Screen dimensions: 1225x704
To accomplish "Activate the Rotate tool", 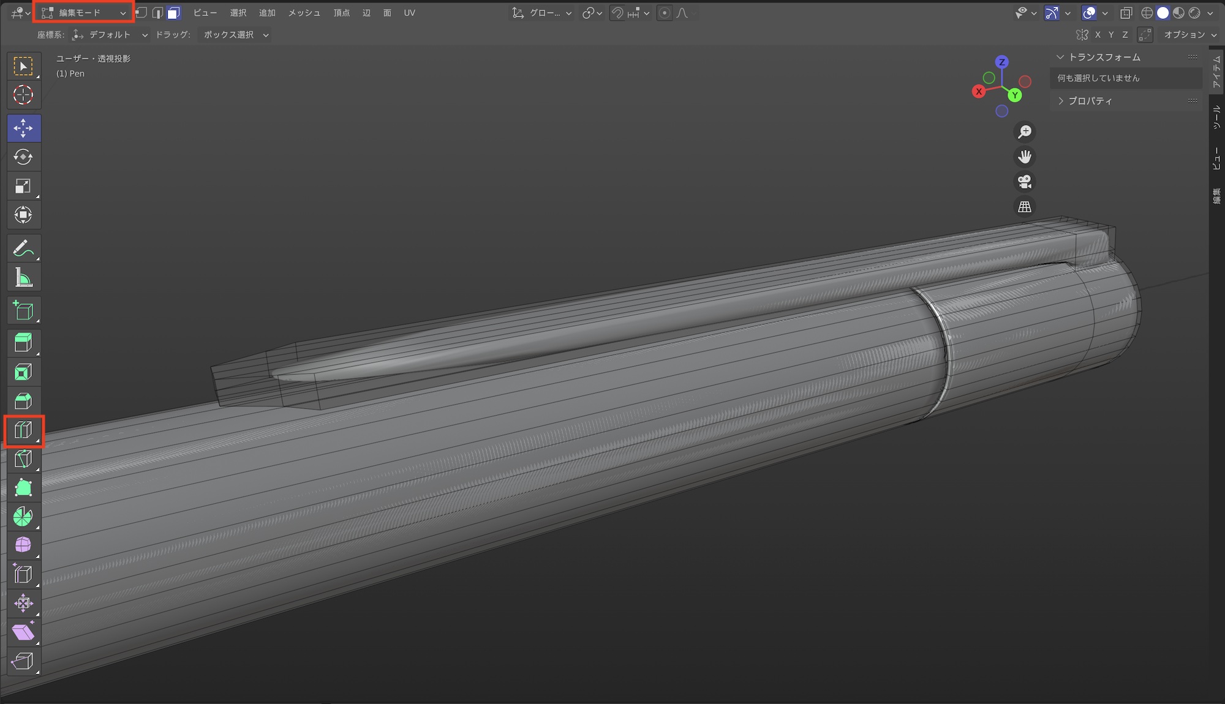I will [x=23, y=157].
